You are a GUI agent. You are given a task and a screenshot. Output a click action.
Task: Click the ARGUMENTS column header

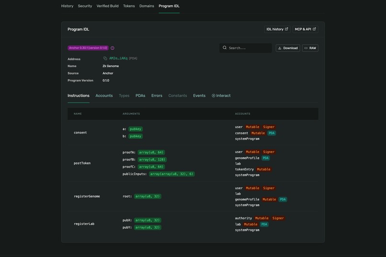click(131, 113)
